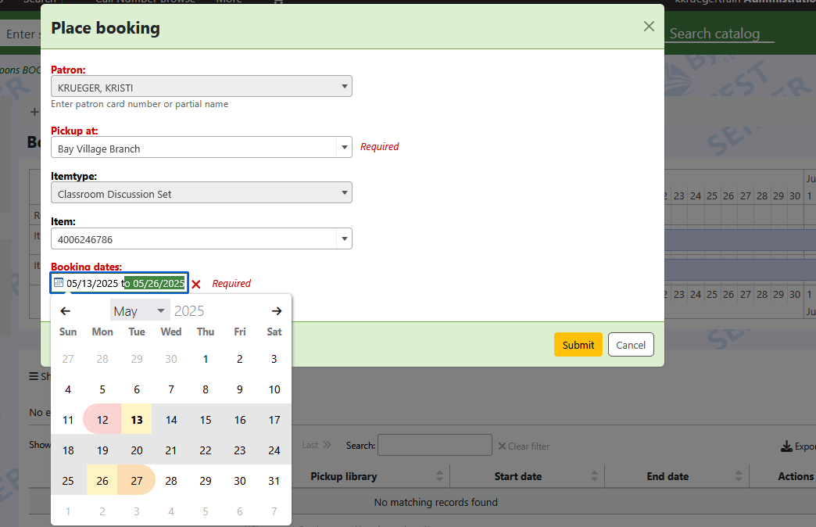Click the booking dates input field
Screen dimensions: 816x527
(125, 283)
